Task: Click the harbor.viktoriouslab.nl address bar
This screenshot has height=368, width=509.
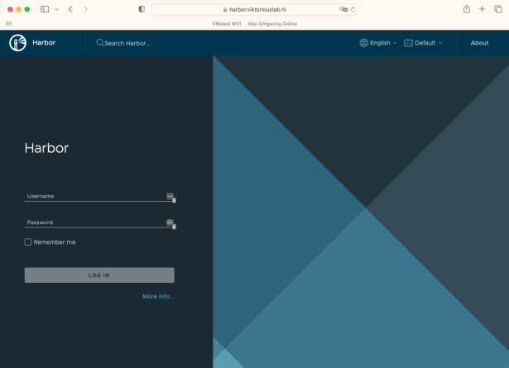Action: coord(255,9)
